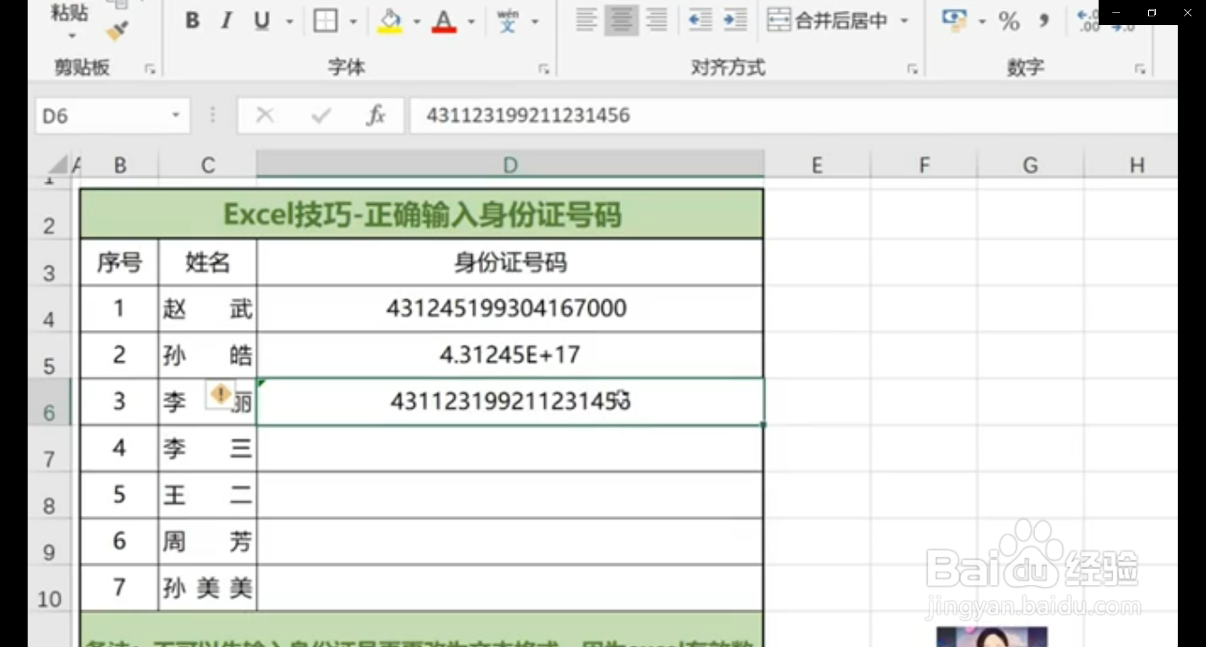Click select-all corner triangle

(58, 165)
